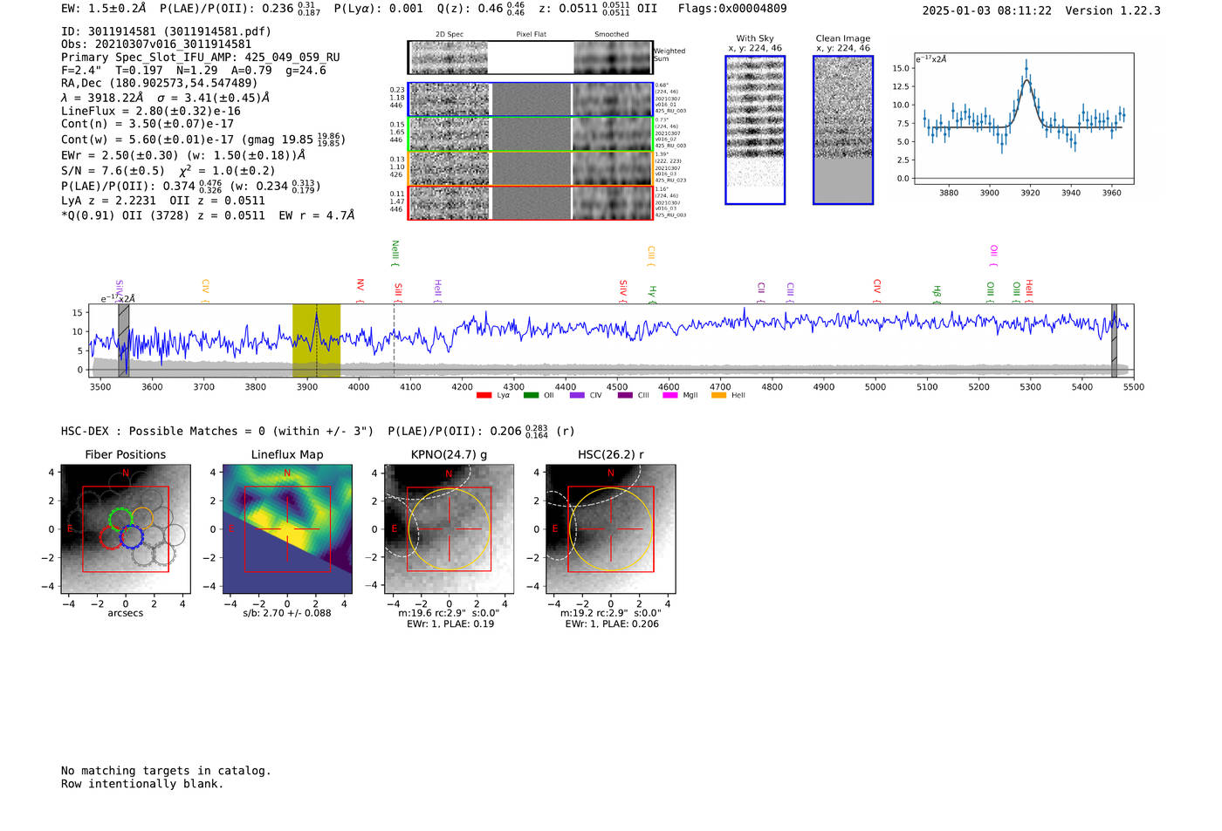The width and height of the screenshot is (1222, 831).
Task: Select the Clean Image cutout
Action: coord(843,130)
